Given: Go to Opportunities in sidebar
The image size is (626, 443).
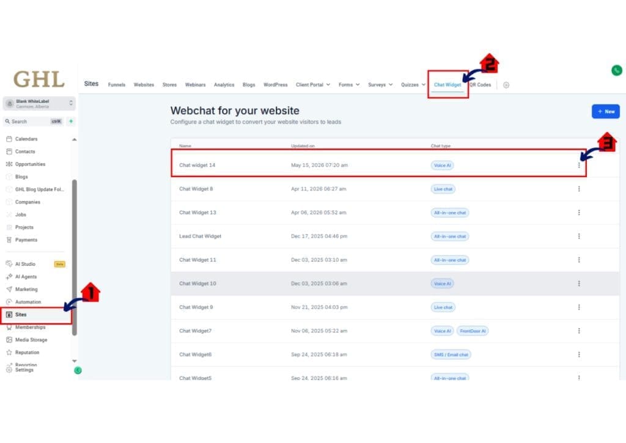Looking at the screenshot, I should click(26, 164).
